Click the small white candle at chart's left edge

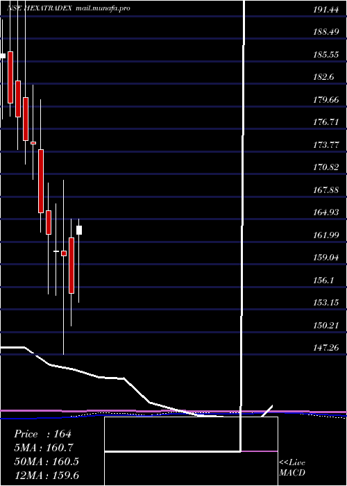coord(3,56)
